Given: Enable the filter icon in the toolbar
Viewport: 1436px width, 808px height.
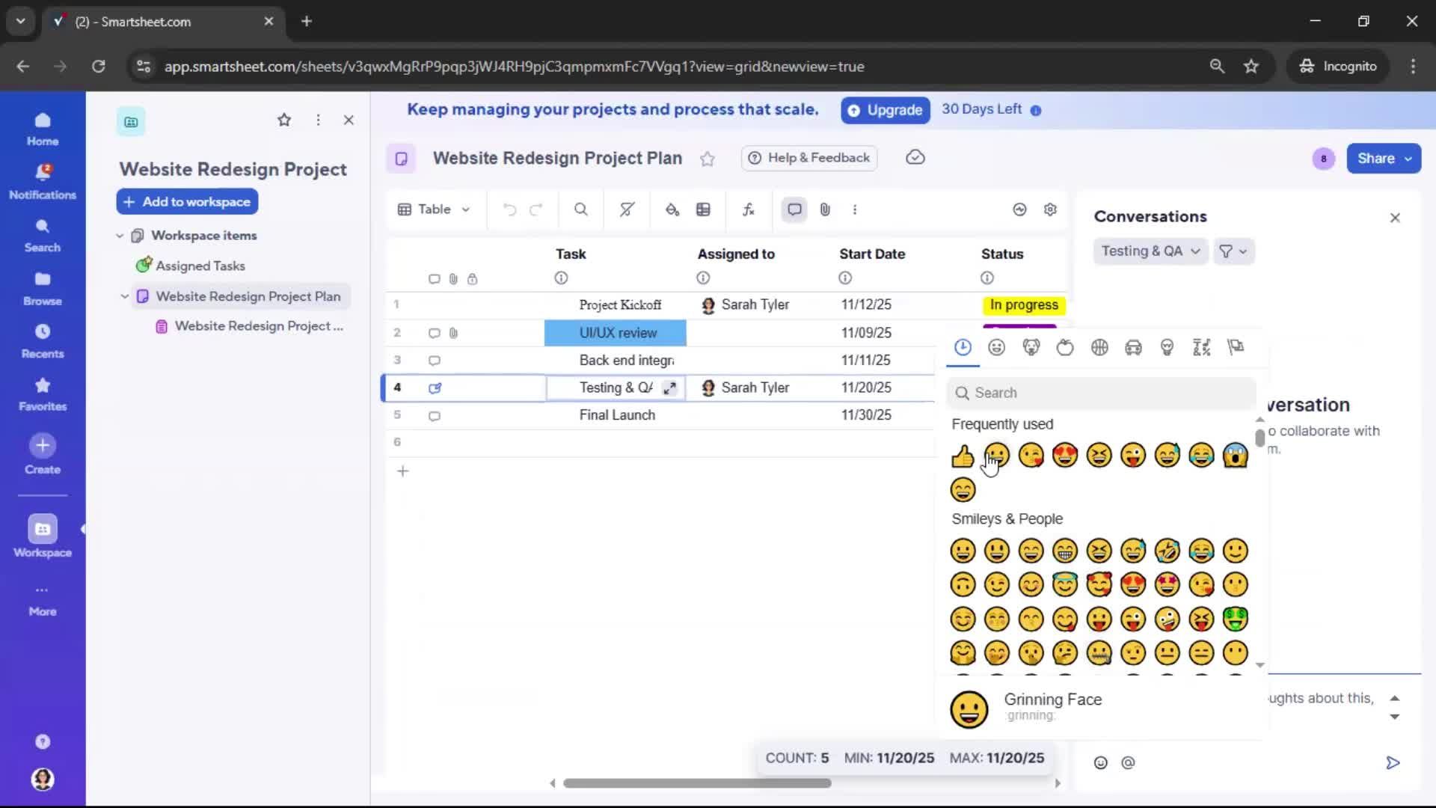Looking at the screenshot, I should (626, 209).
